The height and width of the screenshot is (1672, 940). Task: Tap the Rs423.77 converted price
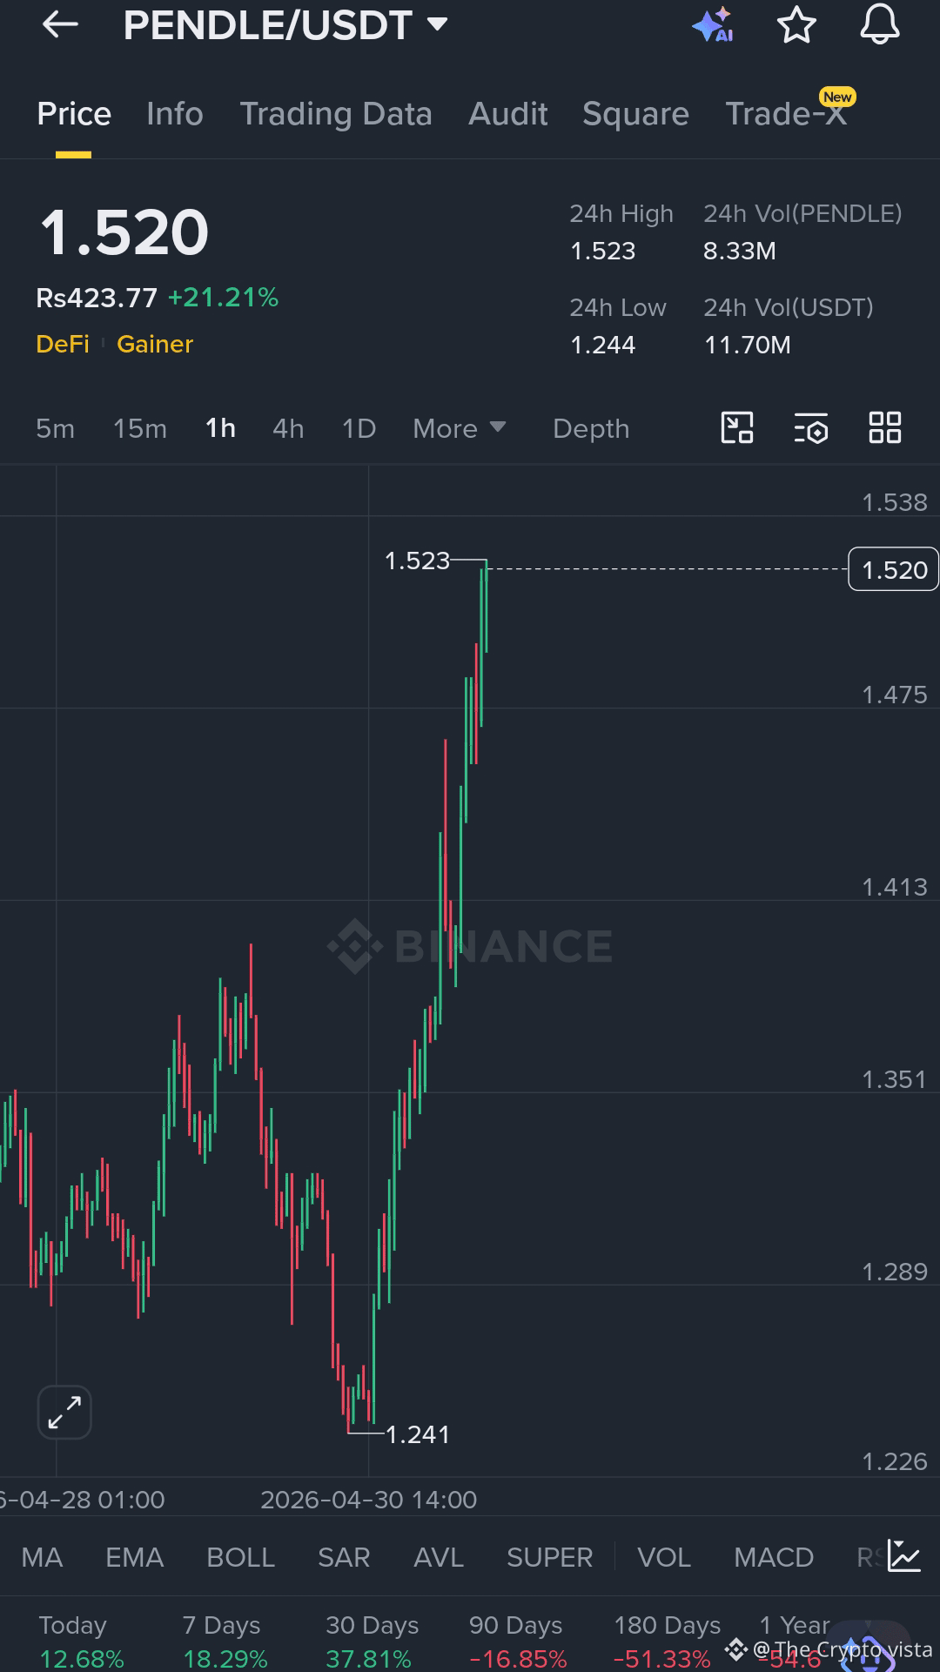point(97,298)
